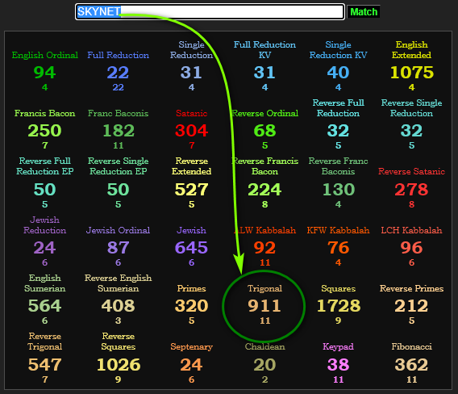The image size is (458, 394).
Task: Click the Jewish Ordinal value 87
Action: click(x=118, y=247)
